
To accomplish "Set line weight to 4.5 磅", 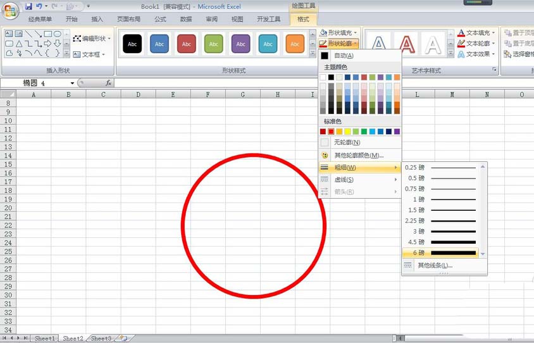I will click(x=441, y=242).
